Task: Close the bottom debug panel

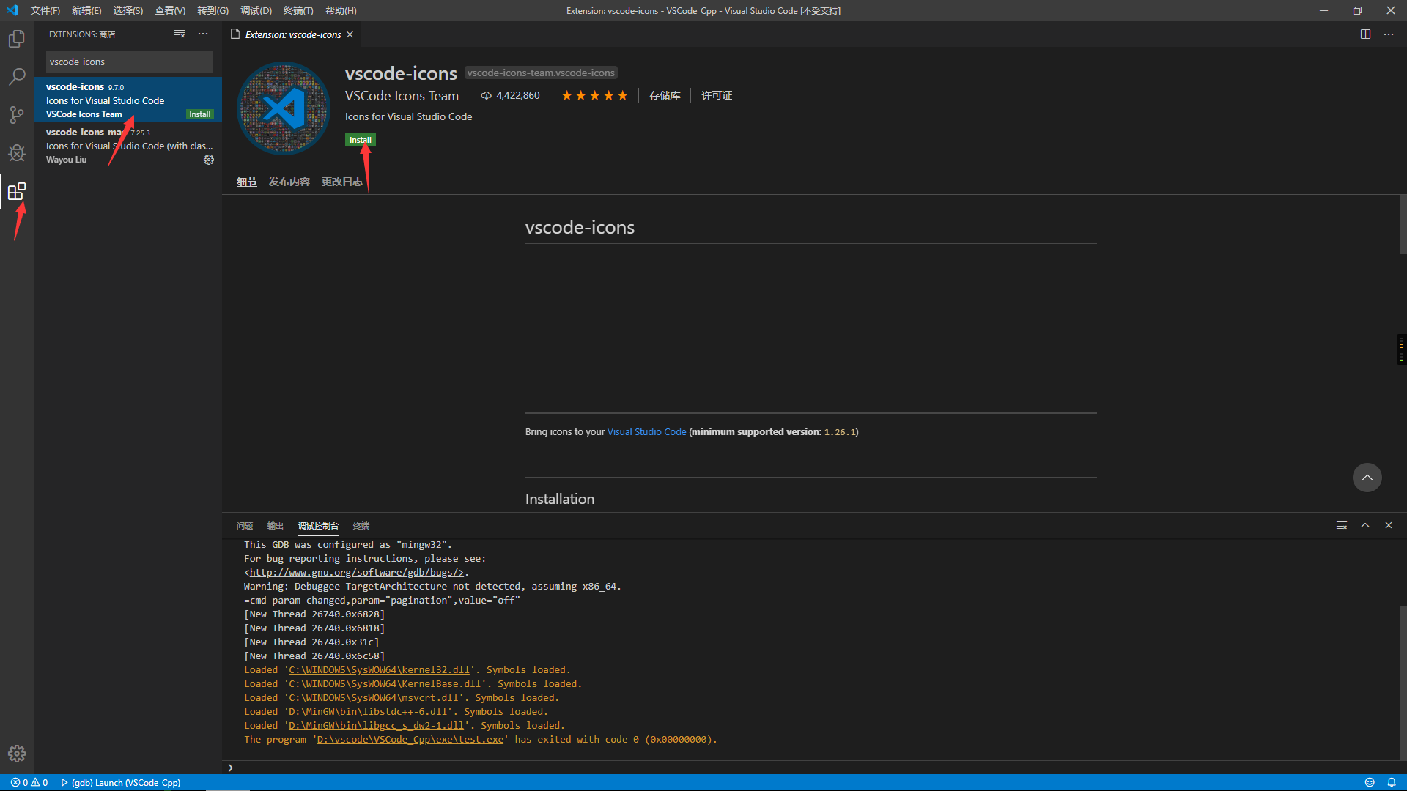Action: [x=1389, y=525]
